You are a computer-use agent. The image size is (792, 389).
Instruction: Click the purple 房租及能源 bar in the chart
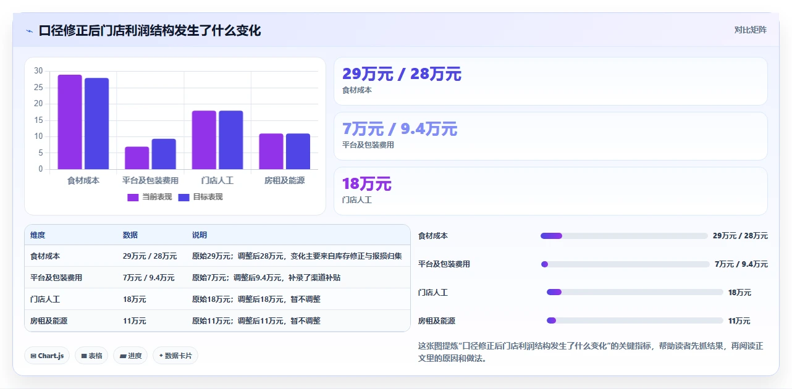[271, 151]
